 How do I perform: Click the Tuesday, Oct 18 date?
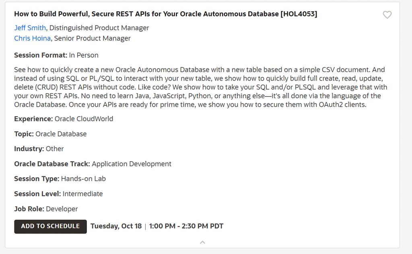coord(116,226)
